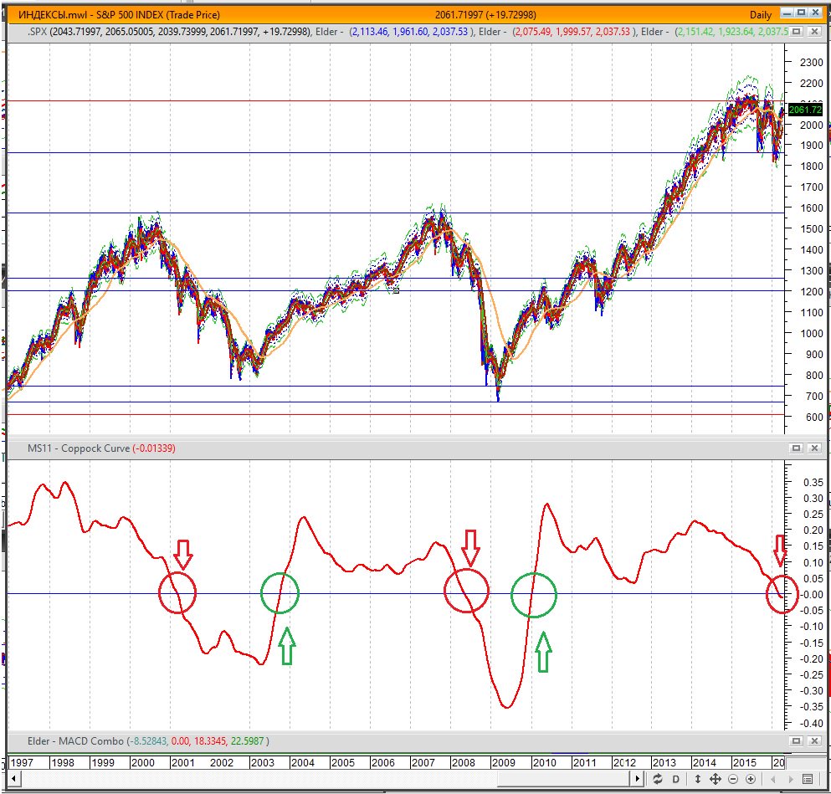
Task: Open the D periodicity button
Action: [675, 779]
